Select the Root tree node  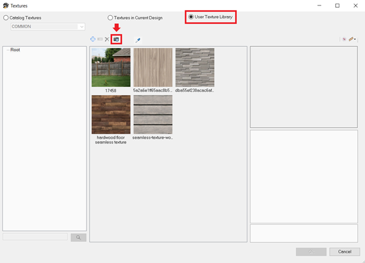click(x=15, y=50)
